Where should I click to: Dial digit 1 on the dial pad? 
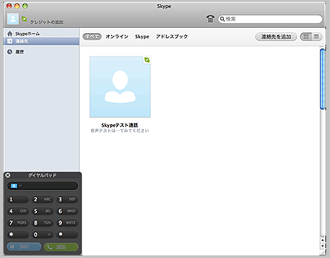tap(18, 199)
